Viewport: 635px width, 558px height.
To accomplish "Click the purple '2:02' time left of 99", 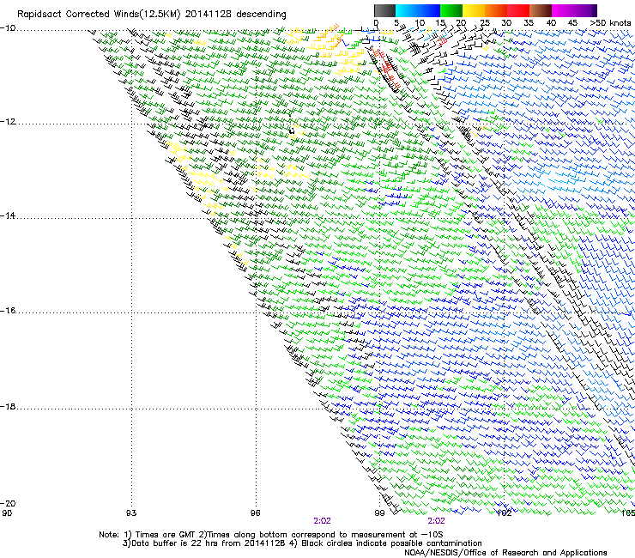I will point(322,521).
